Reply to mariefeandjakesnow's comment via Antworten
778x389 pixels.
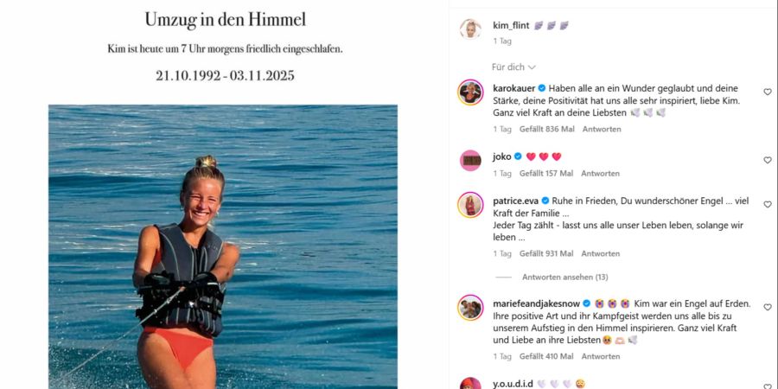(601, 356)
